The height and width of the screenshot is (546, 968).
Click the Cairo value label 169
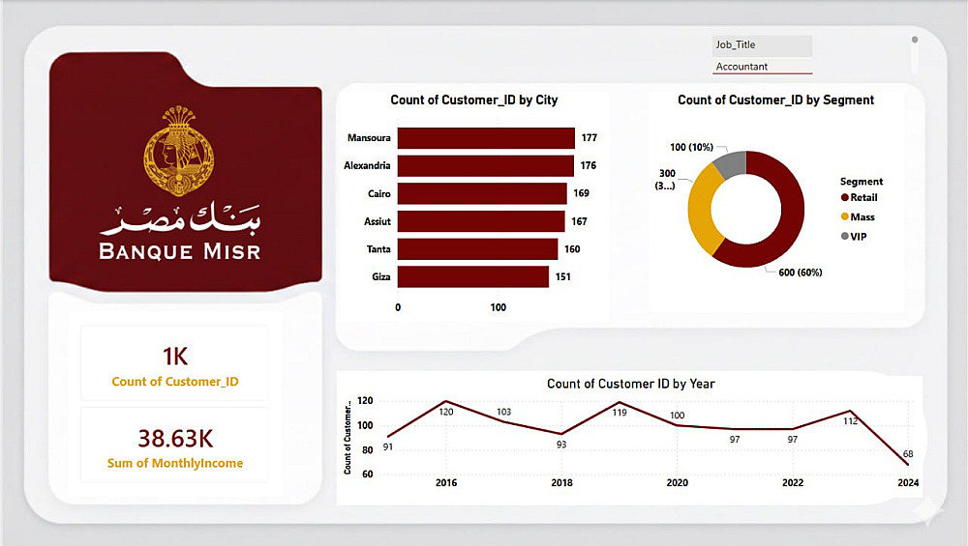click(x=581, y=193)
